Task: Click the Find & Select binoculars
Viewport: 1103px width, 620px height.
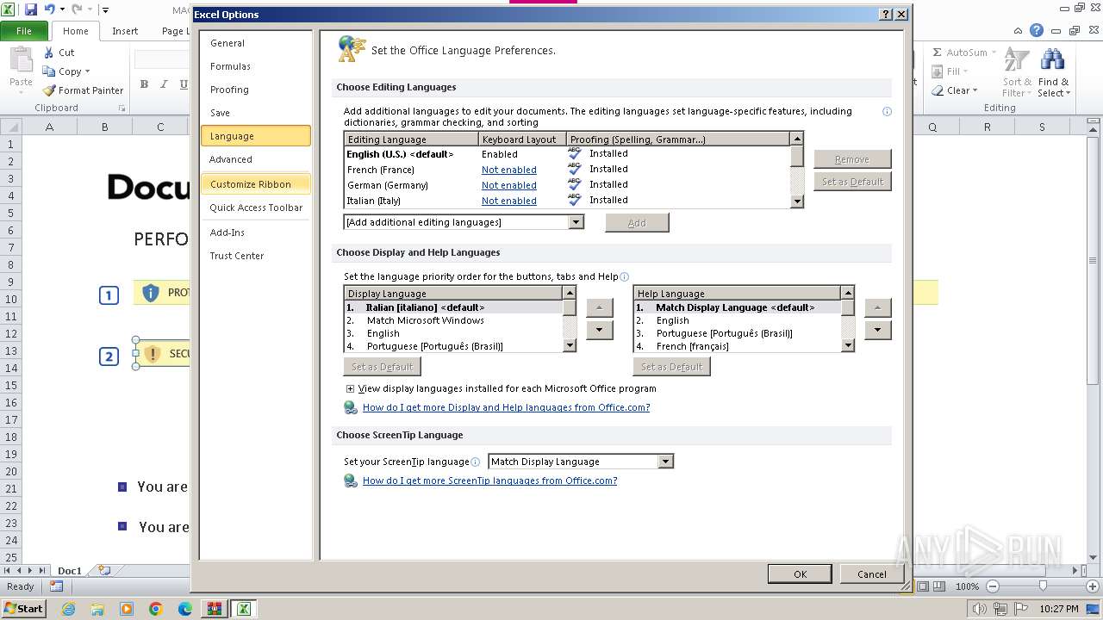Action: tap(1053, 60)
